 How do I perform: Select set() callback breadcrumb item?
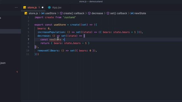point(119,13)
